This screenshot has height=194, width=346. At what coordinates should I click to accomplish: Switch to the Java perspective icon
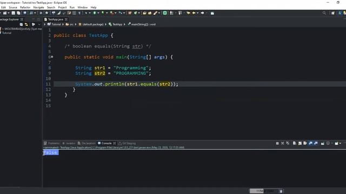click(x=340, y=13)
